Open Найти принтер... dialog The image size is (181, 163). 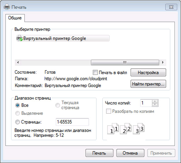click(x=148, y=84)
